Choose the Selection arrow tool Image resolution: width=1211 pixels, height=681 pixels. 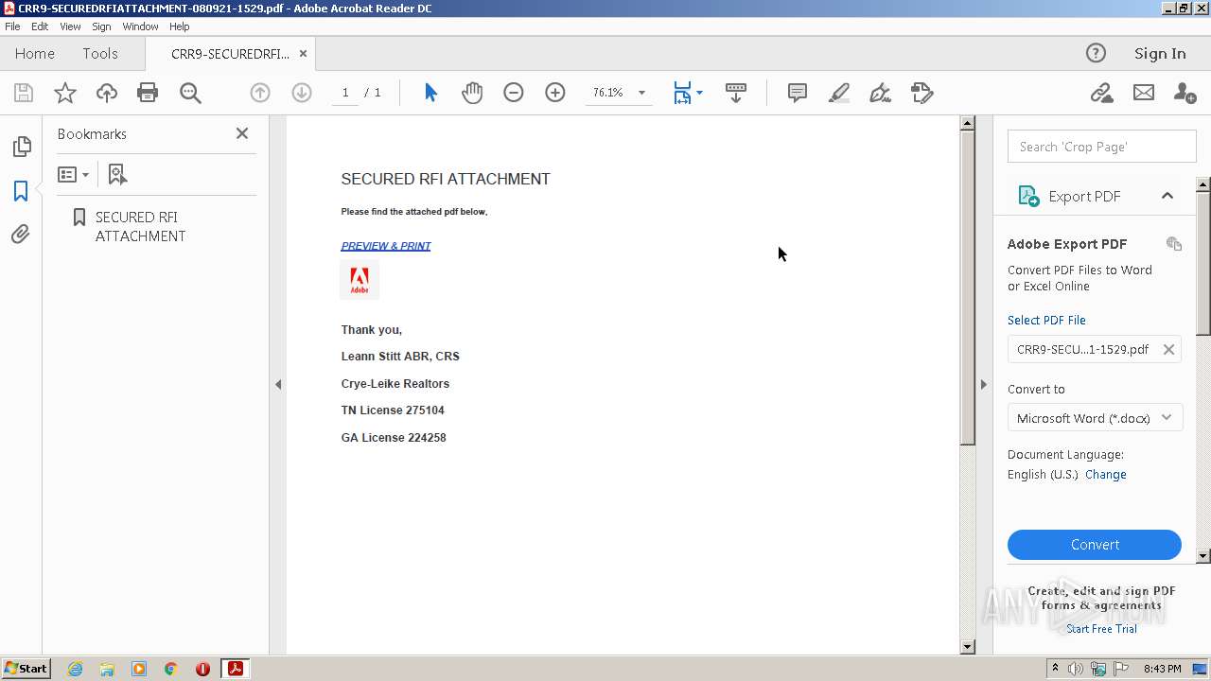point(430,93)
